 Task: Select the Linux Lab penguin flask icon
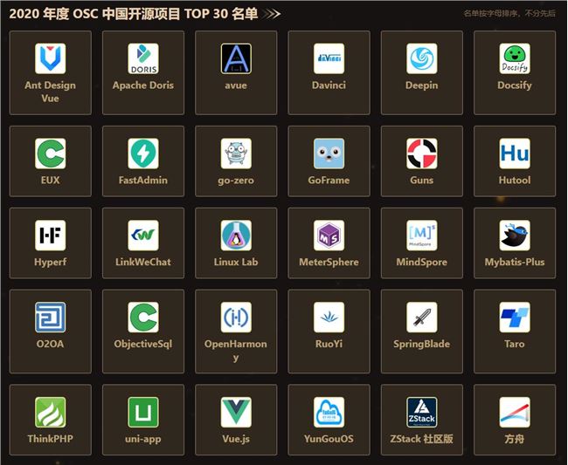(x=236, y=236)
